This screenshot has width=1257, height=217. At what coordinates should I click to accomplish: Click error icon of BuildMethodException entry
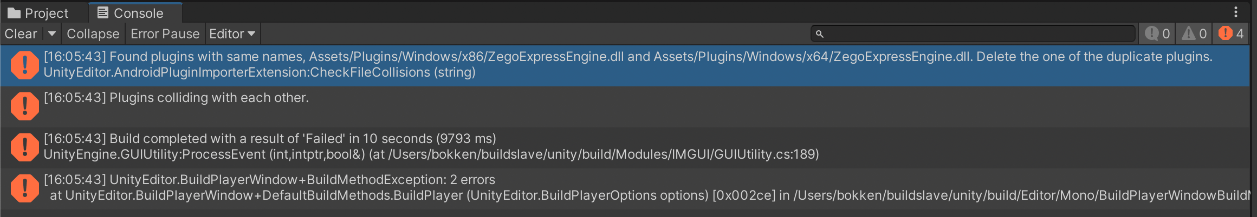24,188
